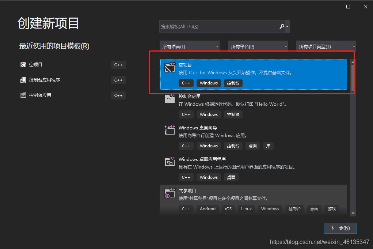Click the Windows 桌面应用程序 template icon
373x249 pixels.
pos(170,162)
